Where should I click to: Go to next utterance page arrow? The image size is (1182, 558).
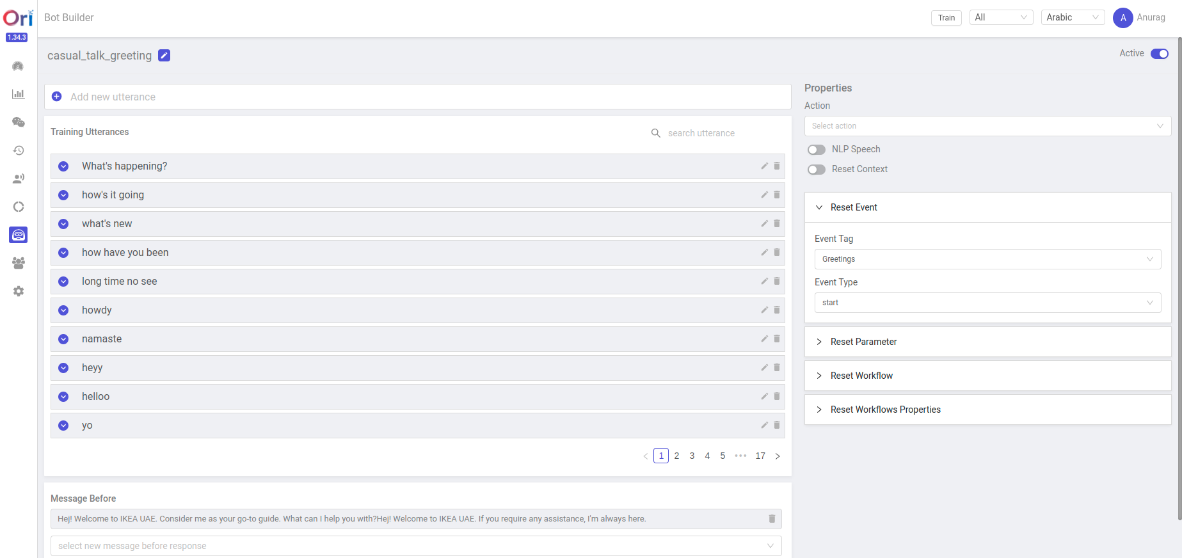[778, 456]
